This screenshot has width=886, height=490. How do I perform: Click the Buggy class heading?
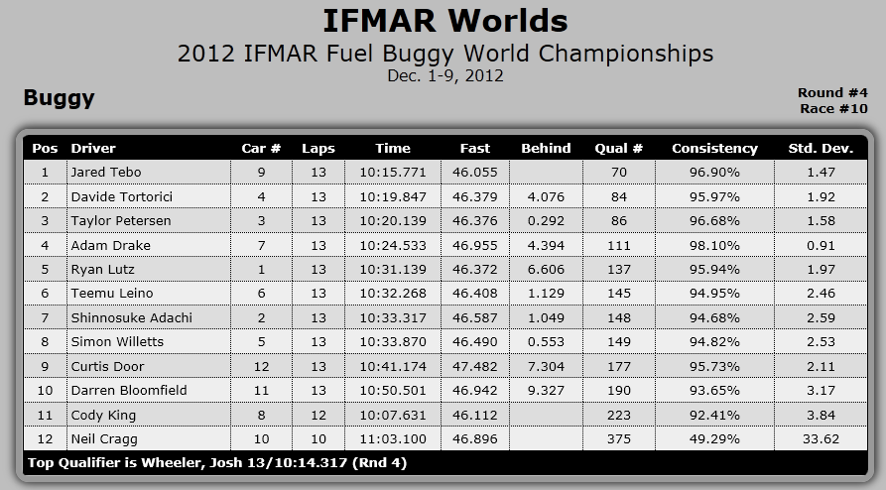click(x=59, y=98)
